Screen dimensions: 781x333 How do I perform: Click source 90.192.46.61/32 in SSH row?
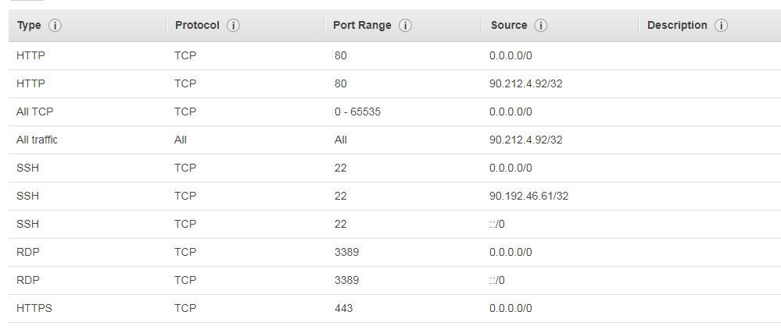(528, 196)
